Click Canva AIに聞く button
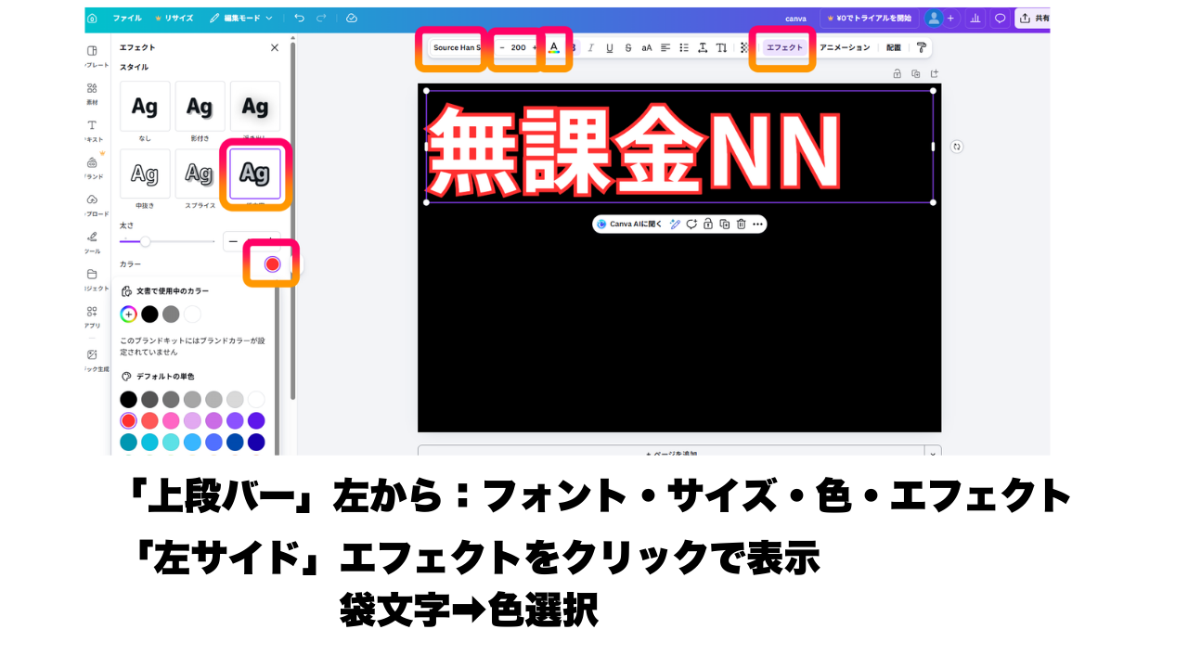Screen dimensions: 1188x668 [x=630, y=224]
